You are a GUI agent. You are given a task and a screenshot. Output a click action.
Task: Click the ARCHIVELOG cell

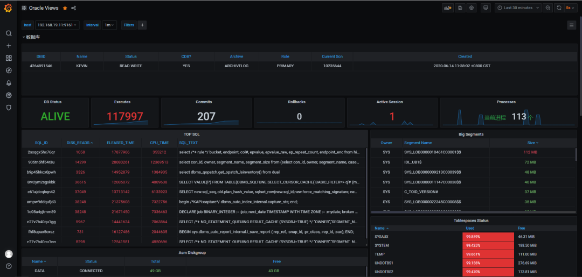[237, 66]
